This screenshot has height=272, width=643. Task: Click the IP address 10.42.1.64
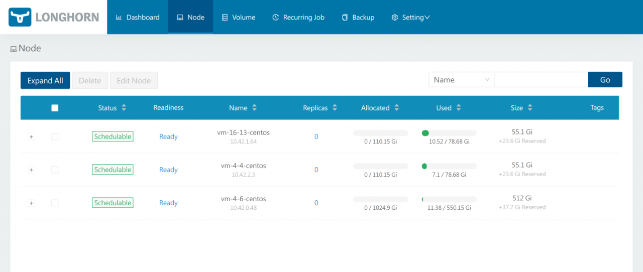tap(243, 142)
